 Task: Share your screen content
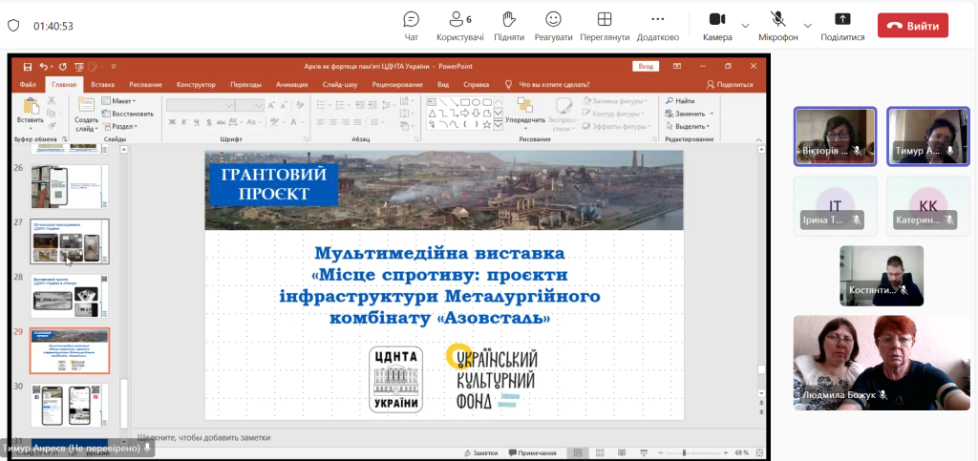coord(841,26)
